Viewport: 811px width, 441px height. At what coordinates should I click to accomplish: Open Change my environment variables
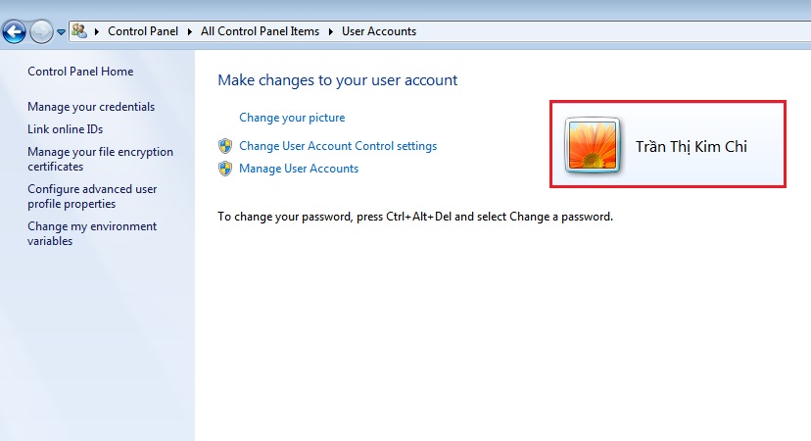92,233
